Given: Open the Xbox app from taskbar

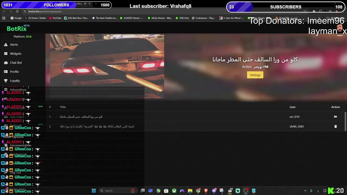Looking at the screenshot, I should point(174,191).
